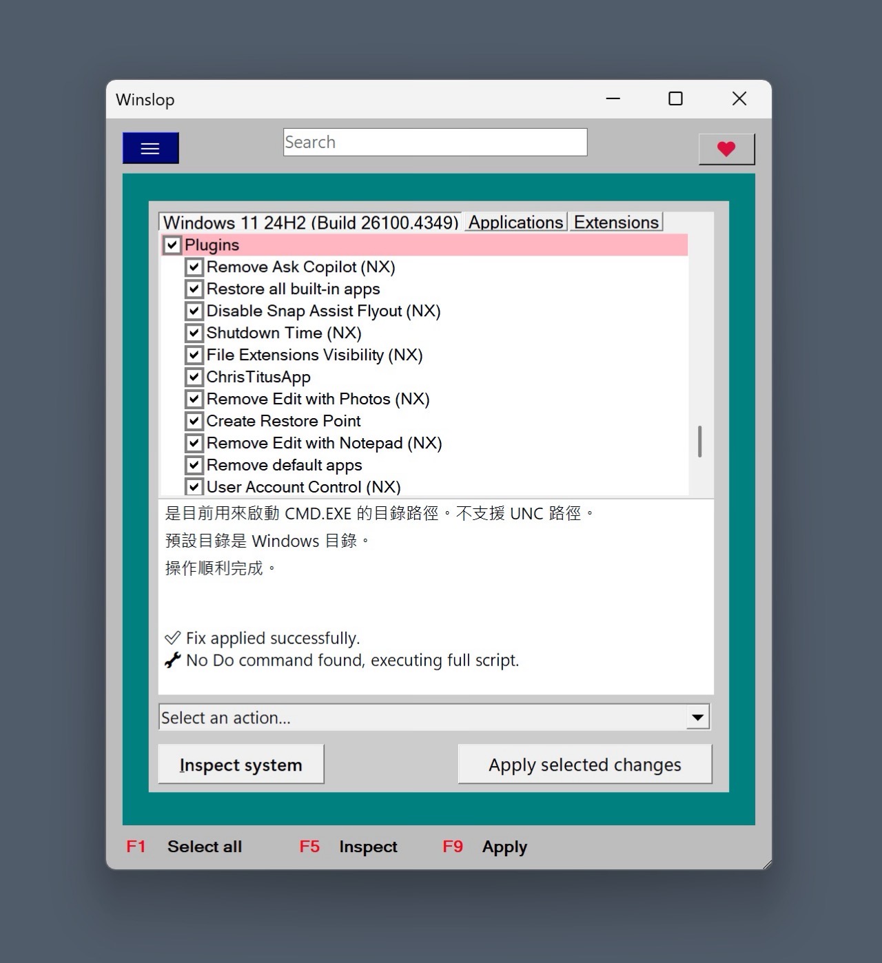Image resolution: width=882 pixels, height=963 pixels.
Task: Click the plugin list scrollbar thumb
Action: pyautogui.click(x=699, y=441)
